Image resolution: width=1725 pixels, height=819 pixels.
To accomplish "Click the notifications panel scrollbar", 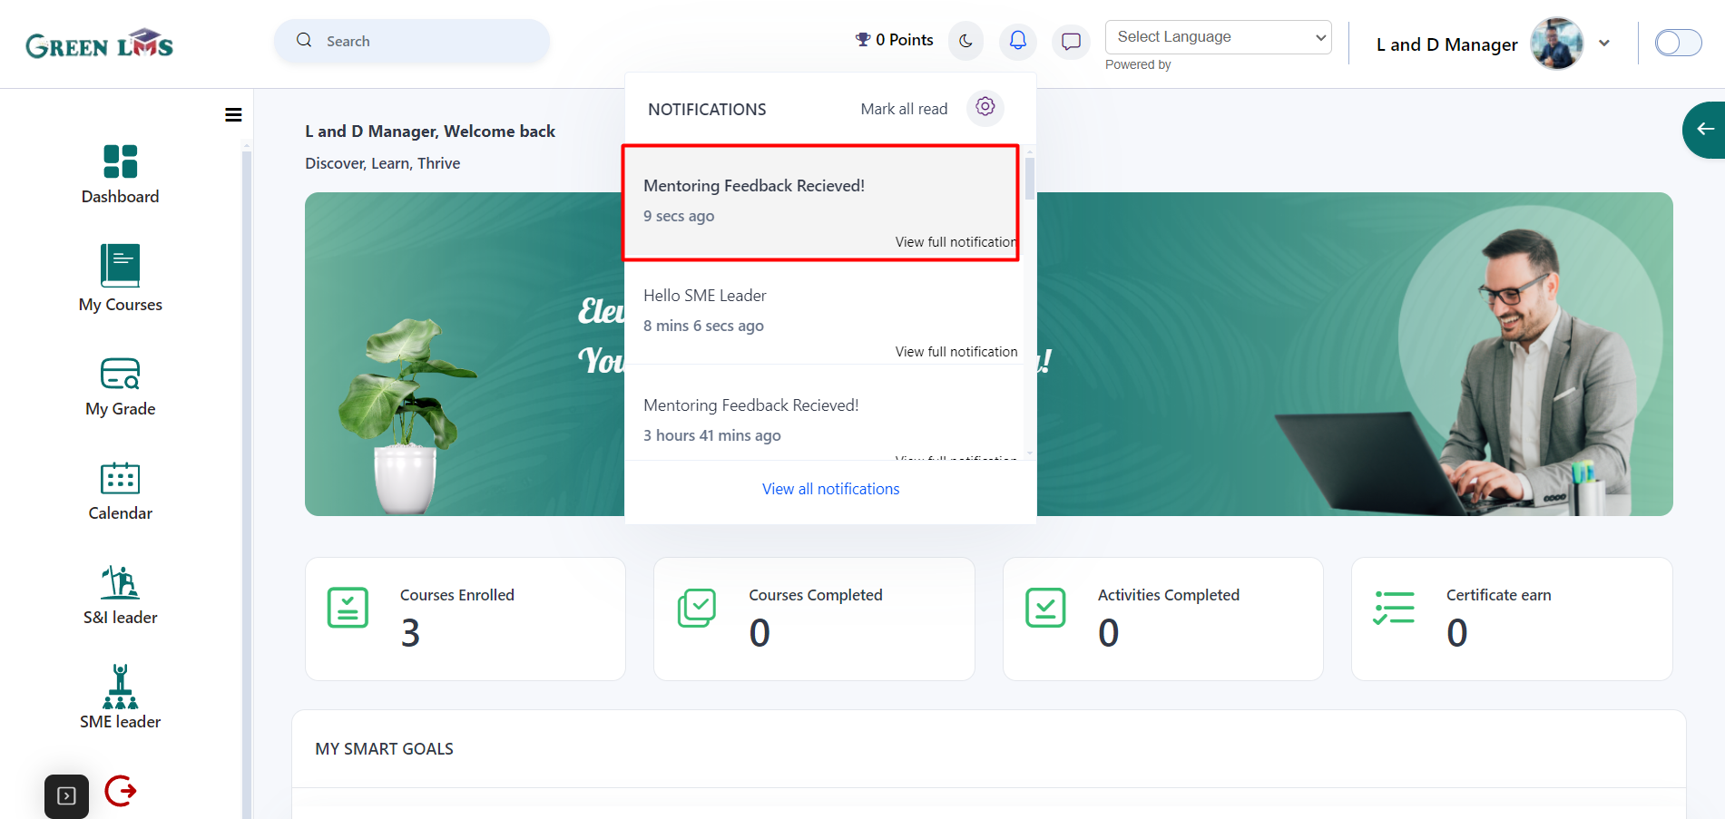I will (x=1030, y=179).
